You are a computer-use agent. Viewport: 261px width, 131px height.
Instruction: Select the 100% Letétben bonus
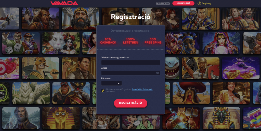click(x=130, y=41)
